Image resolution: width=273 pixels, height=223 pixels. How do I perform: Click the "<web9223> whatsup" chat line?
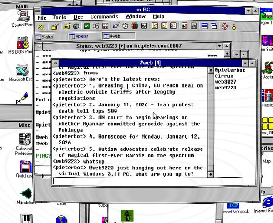[x=78, y=162]
